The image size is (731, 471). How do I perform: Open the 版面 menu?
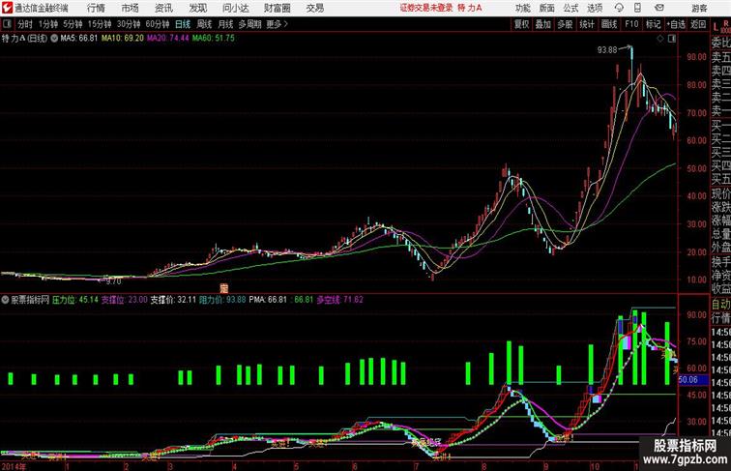pyautogui.click(x=546, y=8)
